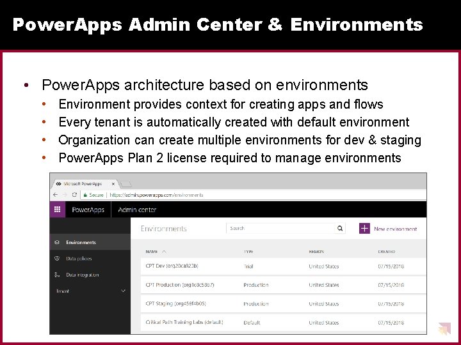
Task: Click the admin.powerapps.com address bar URL
Action: pyautogui.click(x=156, y=195)
